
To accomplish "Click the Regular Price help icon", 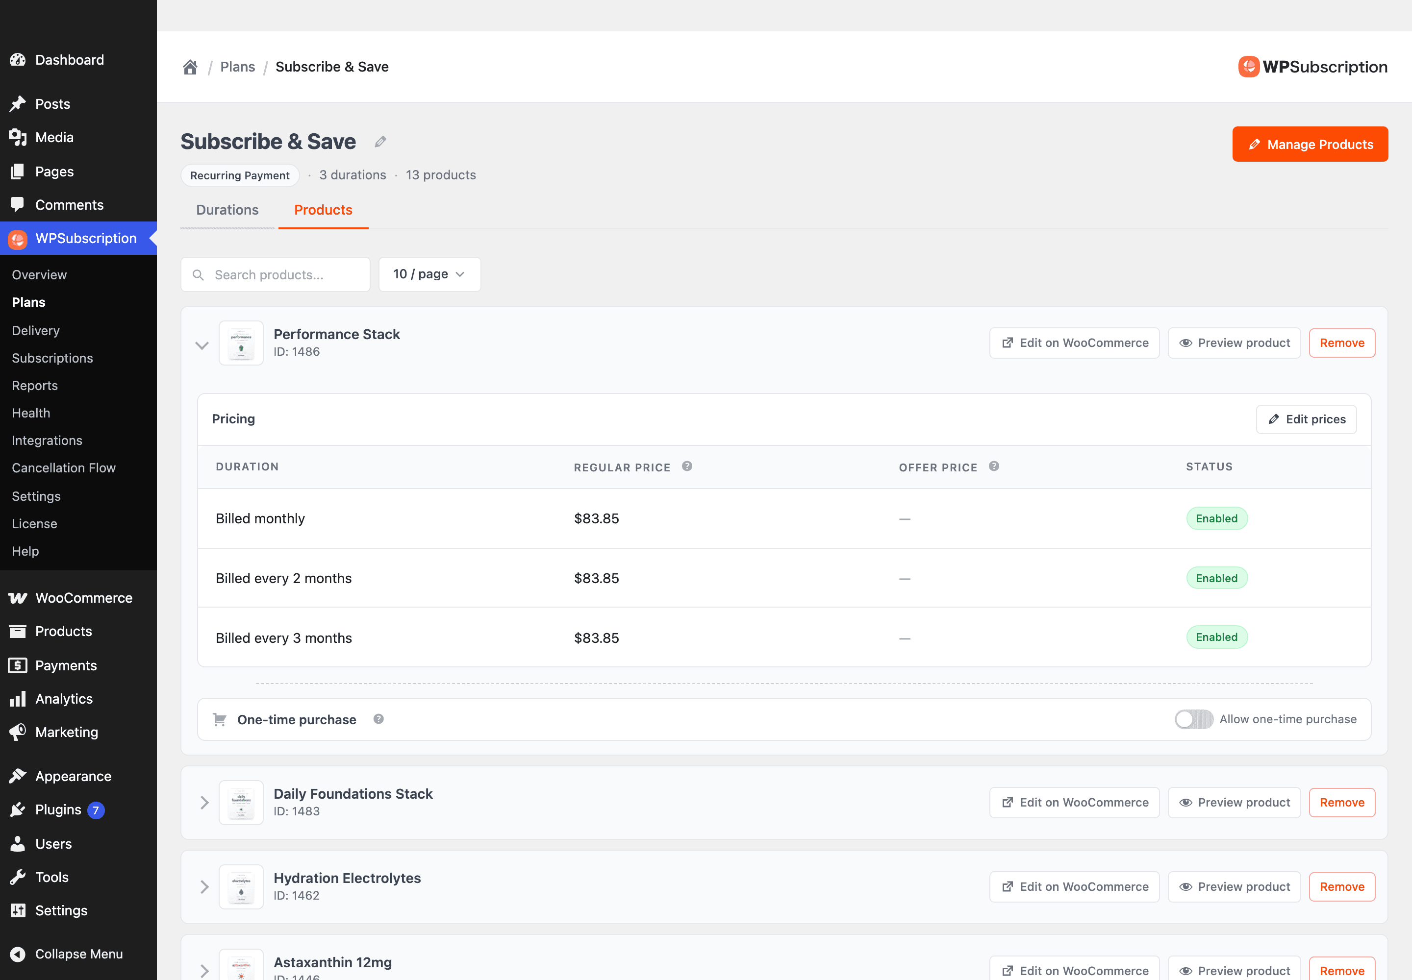I will point(687,466).
